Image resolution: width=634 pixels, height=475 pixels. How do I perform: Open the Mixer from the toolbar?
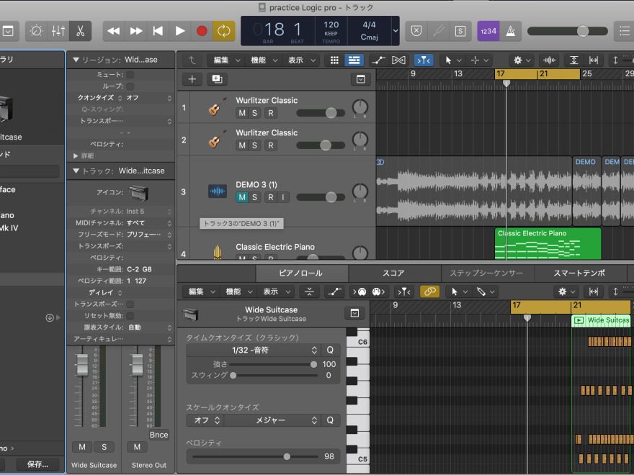click(x=58, y=31)
